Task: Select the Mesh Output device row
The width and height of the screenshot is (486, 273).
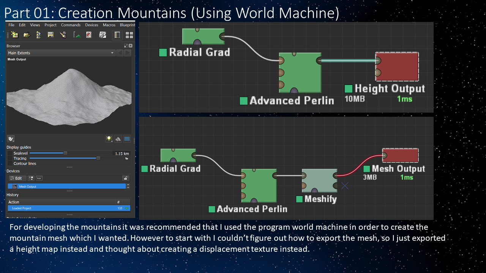Action: (x=66, y=186)
